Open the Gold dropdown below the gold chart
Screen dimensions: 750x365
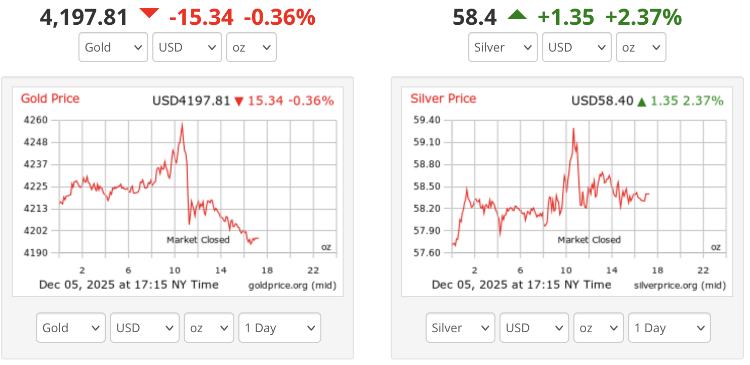(x=71, y=328)
